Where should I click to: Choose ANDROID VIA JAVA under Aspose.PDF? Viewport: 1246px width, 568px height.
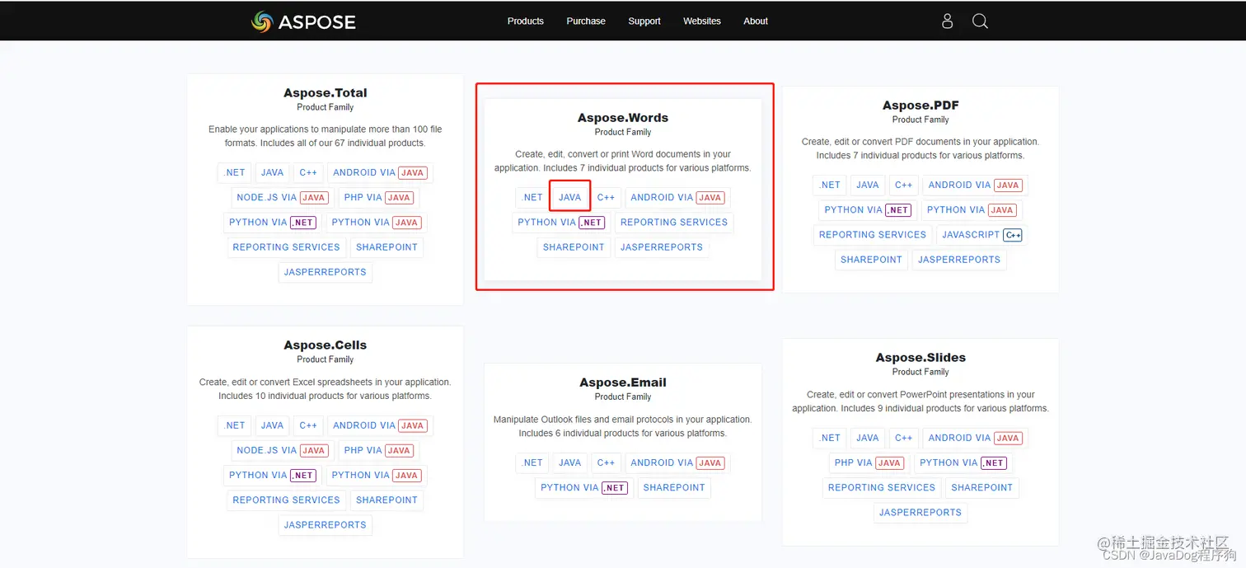click(975, 185)
